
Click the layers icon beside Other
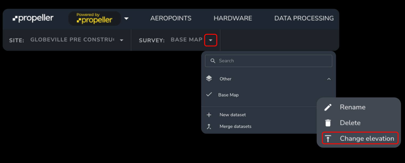point(209,79)
